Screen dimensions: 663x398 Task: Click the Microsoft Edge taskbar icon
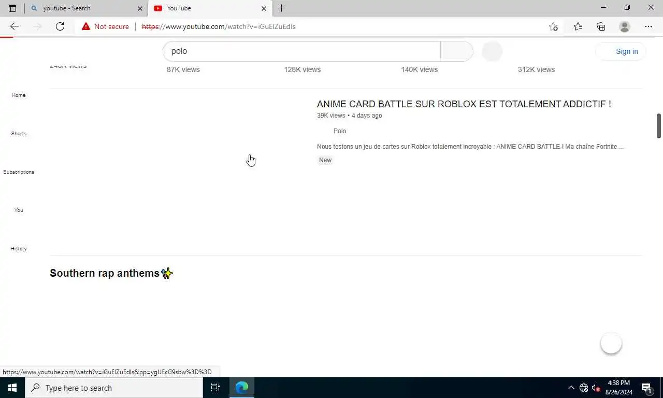(x=242, y=388)
